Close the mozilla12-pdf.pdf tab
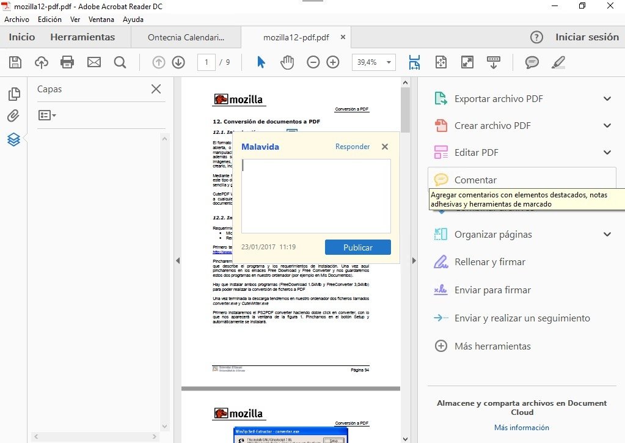Image resolution: width=625 pixels, height=443 pixels. 343,37
